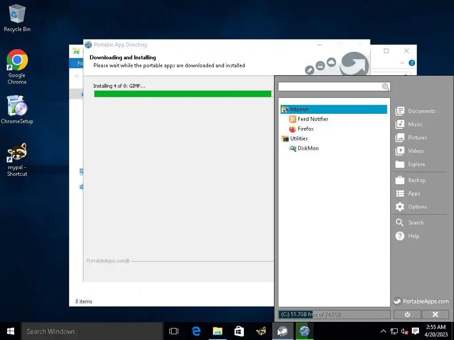This screenshot has height=340, width=454.
Task: Click the back arrow in File Explorer
Action: [x=77, y=76]
